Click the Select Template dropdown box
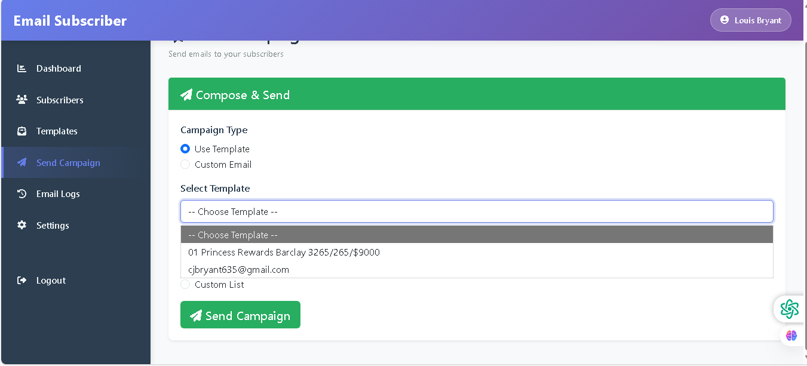Viewport: 807px width, 366px height. 477,211
